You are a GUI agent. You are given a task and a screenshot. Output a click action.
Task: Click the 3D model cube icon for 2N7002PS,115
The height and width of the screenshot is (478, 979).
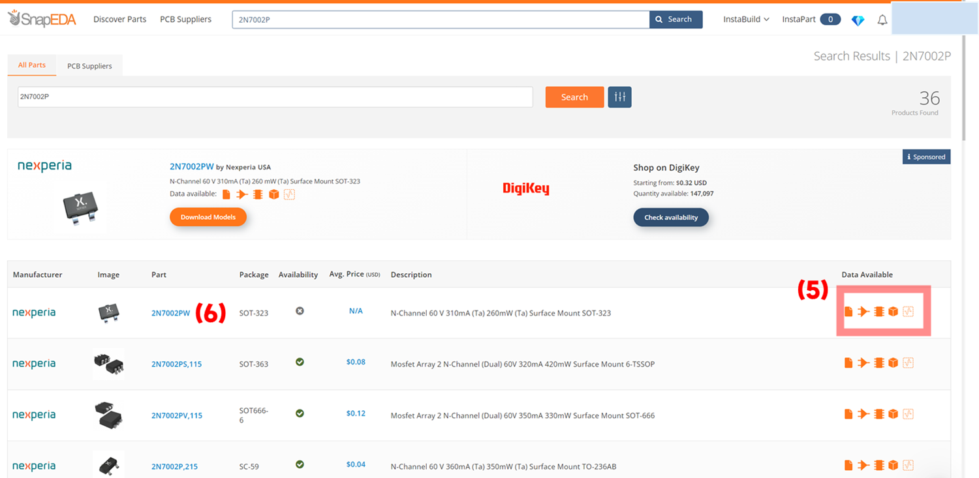click(894, 363)
